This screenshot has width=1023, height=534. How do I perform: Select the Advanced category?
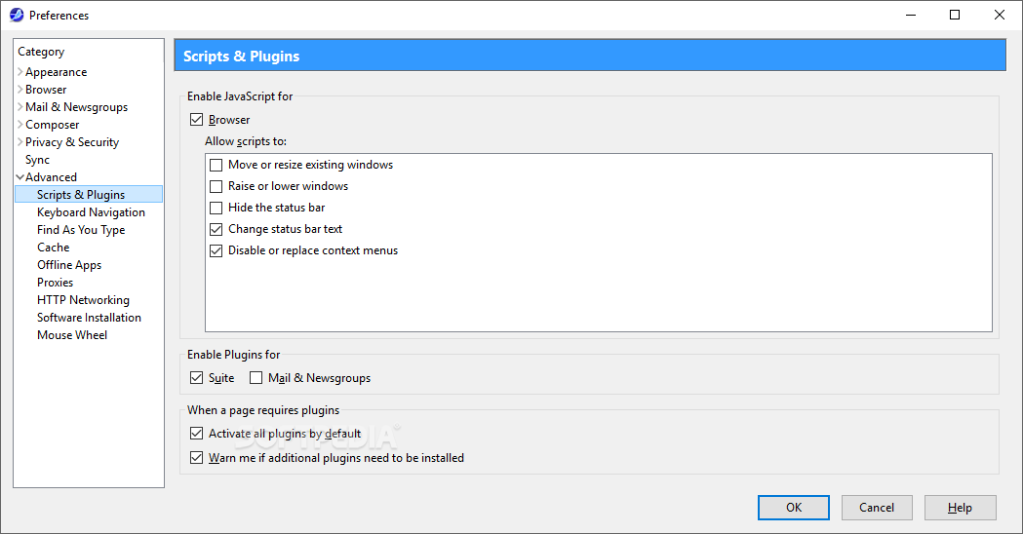click(x=51, y=177)
